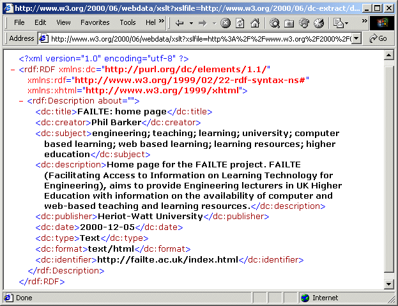
Task: Click the closing </rdf:RDF> tag
Action: click(42, 282)
